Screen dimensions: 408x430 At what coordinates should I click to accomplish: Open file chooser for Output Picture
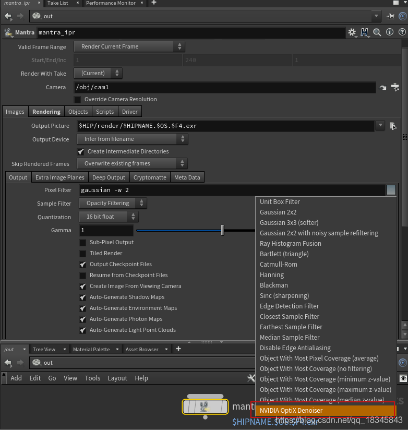393,126
